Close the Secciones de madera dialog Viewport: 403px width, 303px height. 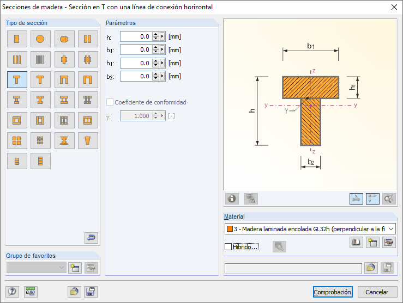point(394,7)
